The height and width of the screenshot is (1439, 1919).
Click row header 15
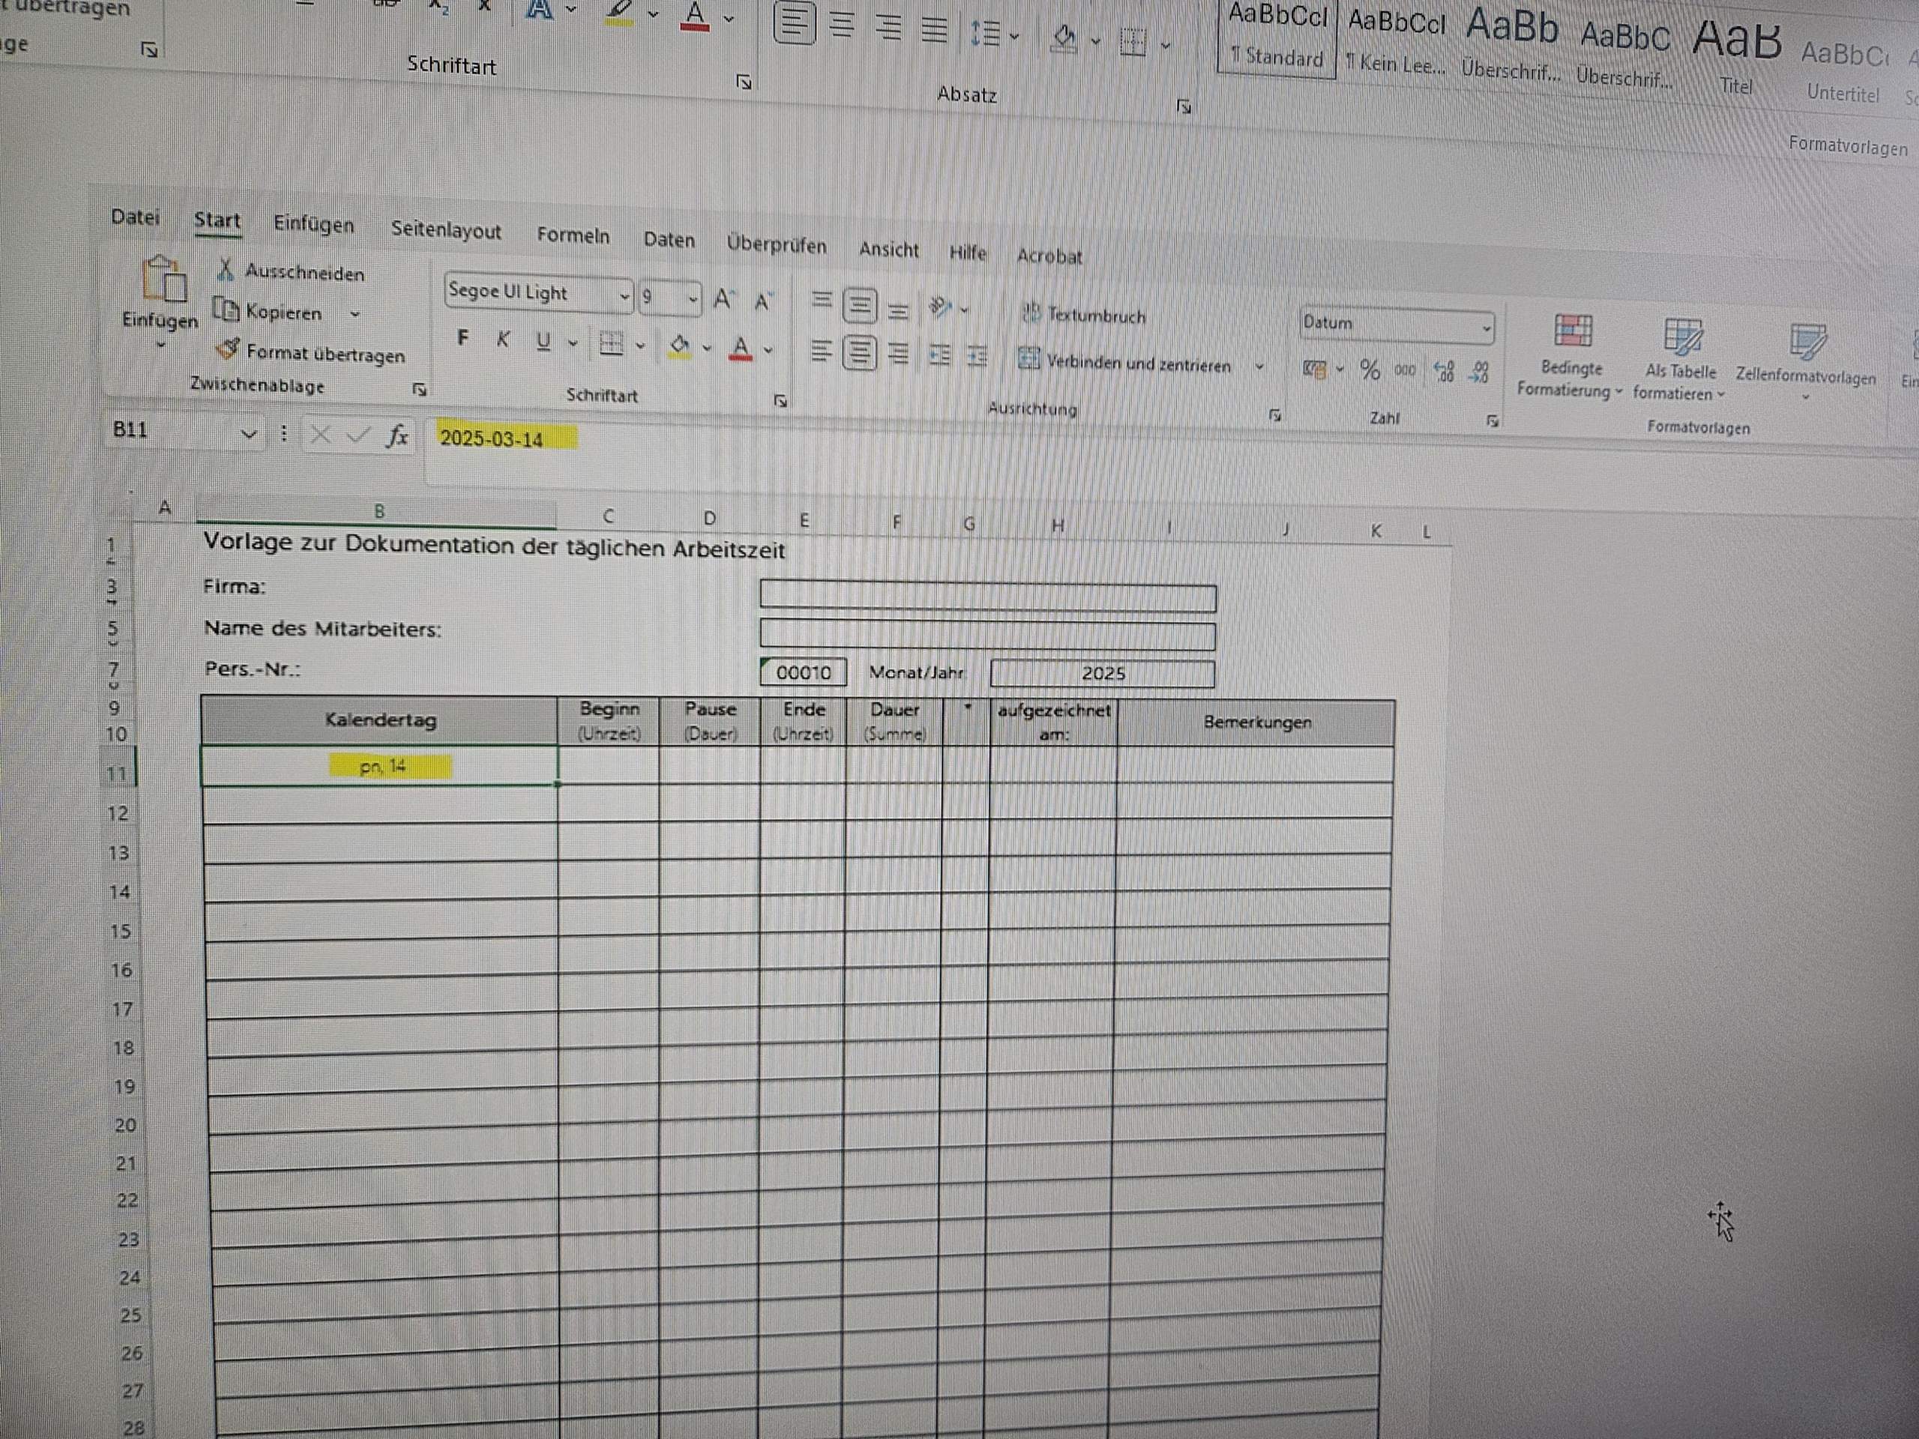(x=121, y=932)
